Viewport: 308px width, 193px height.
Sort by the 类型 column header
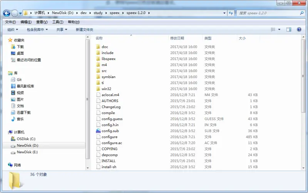208,38
